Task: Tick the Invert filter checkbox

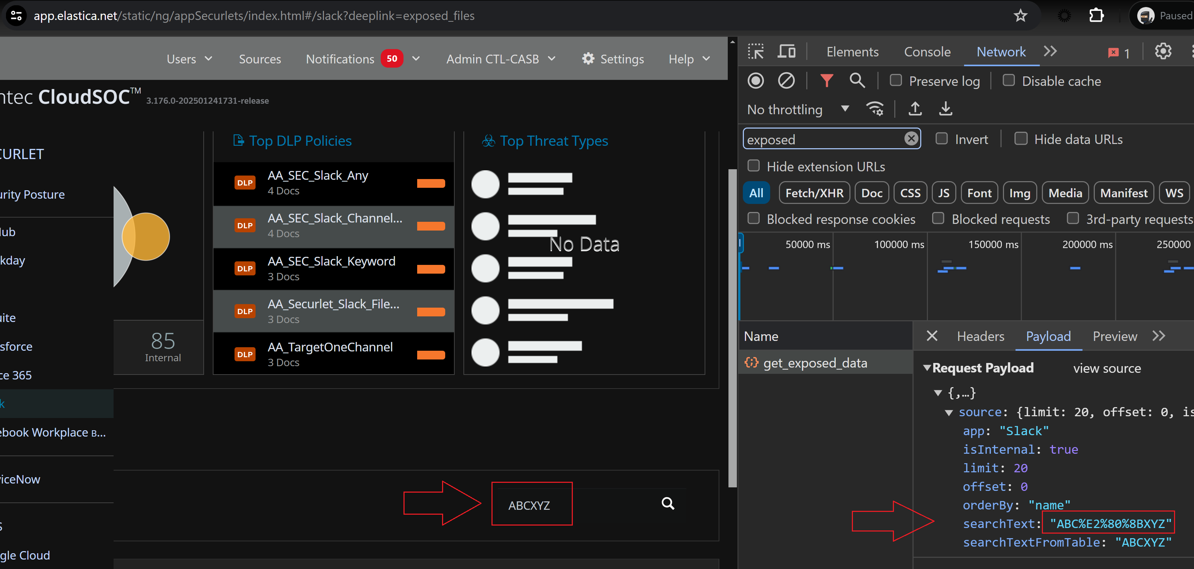Action: point(941,139)
